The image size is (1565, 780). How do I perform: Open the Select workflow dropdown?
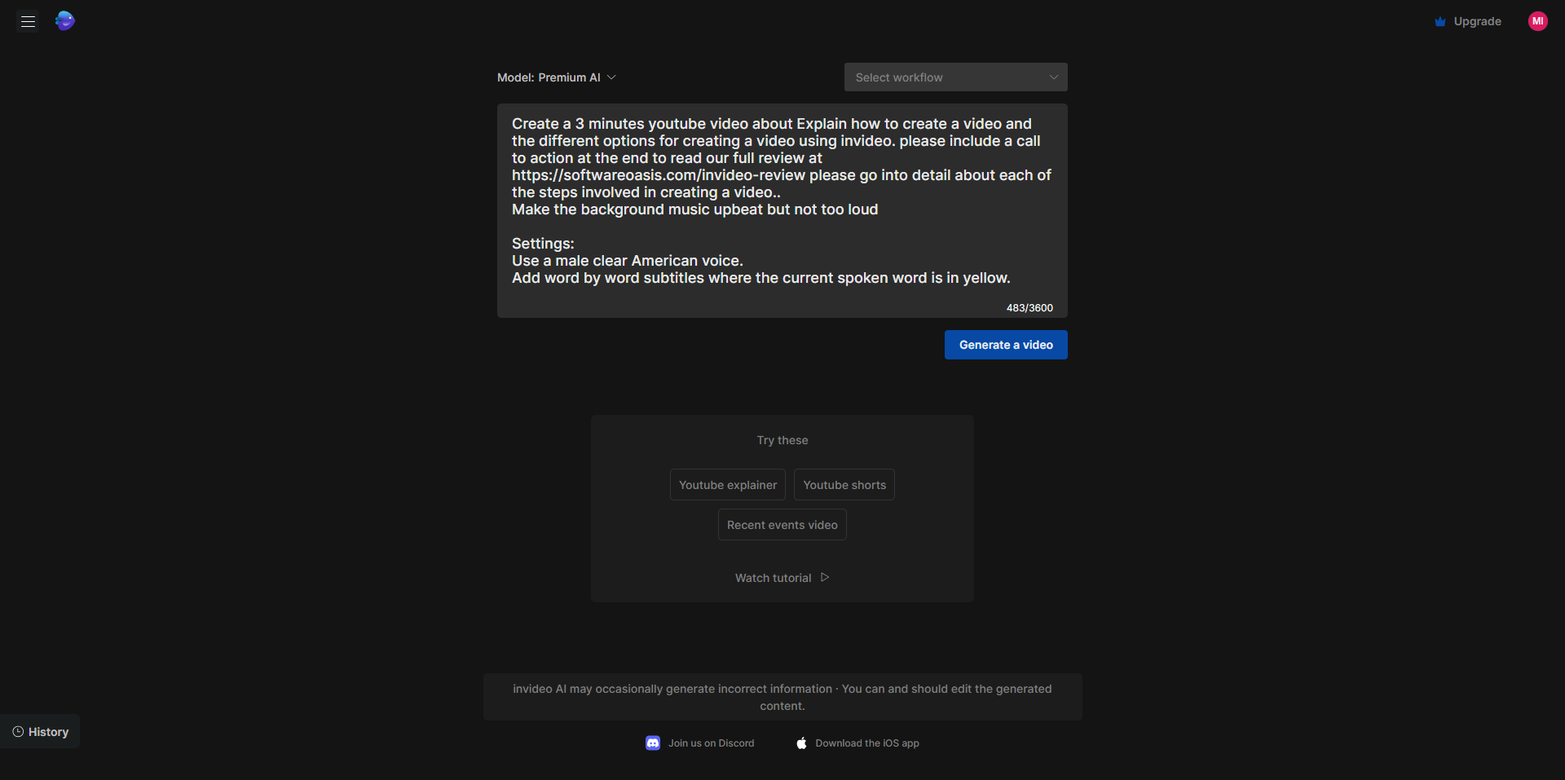tap(946, 77)
